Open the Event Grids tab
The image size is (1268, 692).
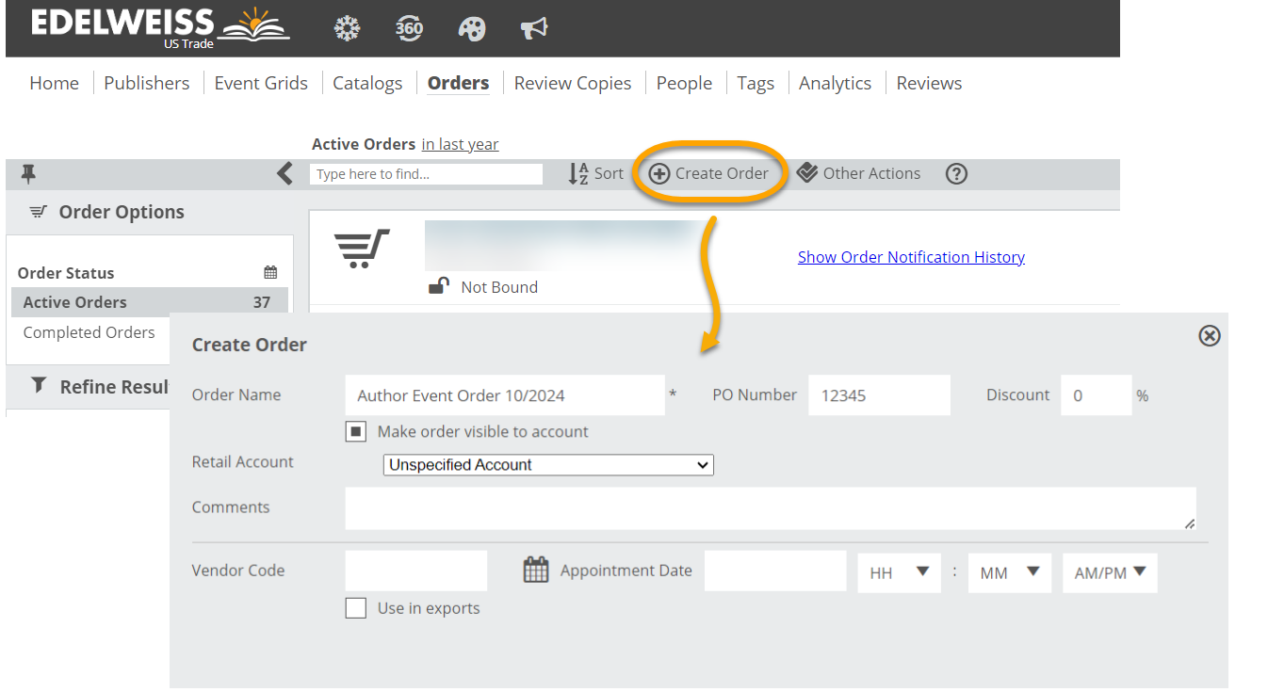(x=261, y=83)
